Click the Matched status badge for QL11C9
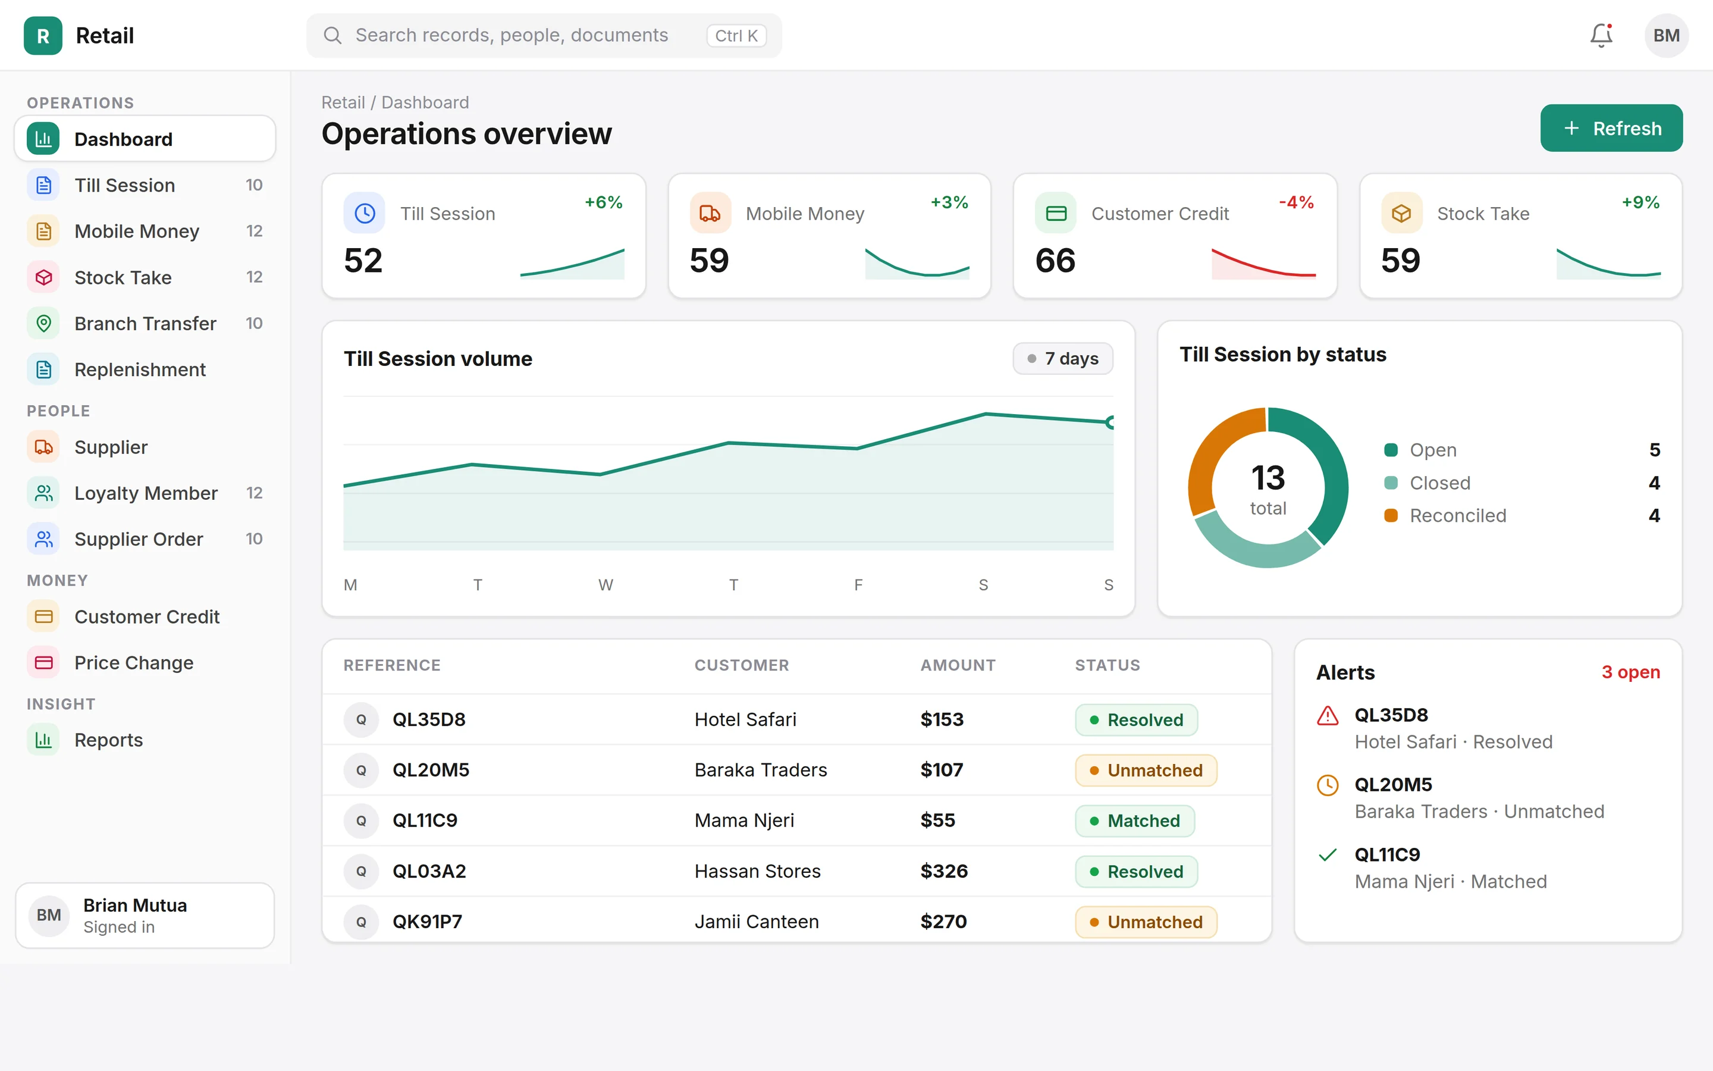The width and height of the screenshot is (1713, 1071). coord(1135,821)
